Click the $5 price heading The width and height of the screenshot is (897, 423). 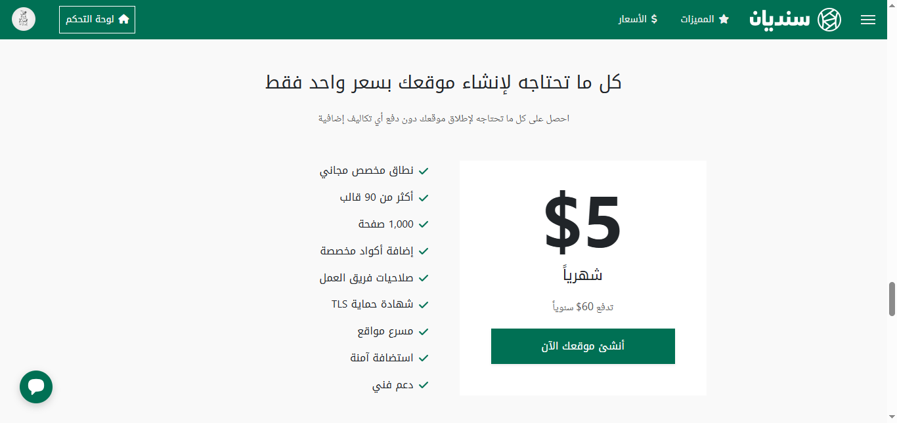click(583, 221)
